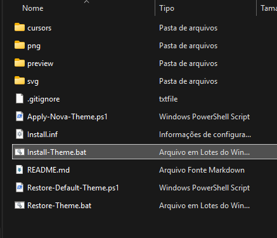Open the preview folder icon
The width and height of the screenshot is (277, 238).
(20, 63)
